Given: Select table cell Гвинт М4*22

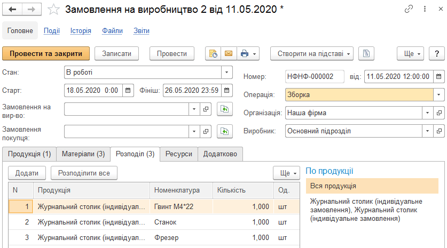Looking at the screenshot, I should [x=181, y=207].
